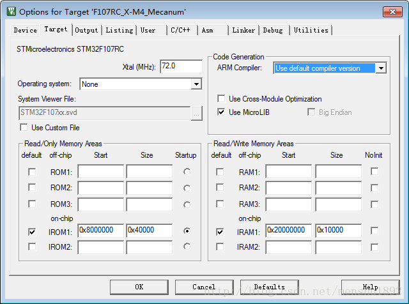Switch to the Linker tab
This screenshot has height=304, width=409.
tap(243, 30)
